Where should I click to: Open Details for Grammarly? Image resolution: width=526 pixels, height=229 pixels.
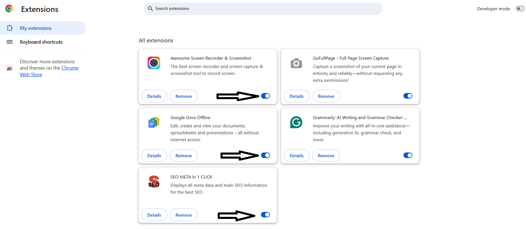[x=297, y=156]
